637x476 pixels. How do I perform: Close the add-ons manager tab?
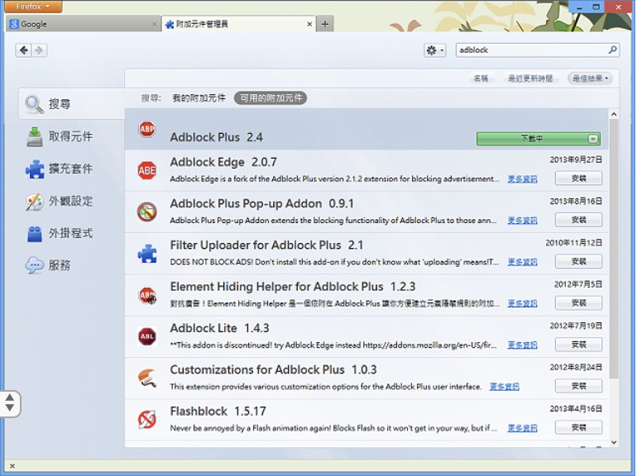[309, 24]
